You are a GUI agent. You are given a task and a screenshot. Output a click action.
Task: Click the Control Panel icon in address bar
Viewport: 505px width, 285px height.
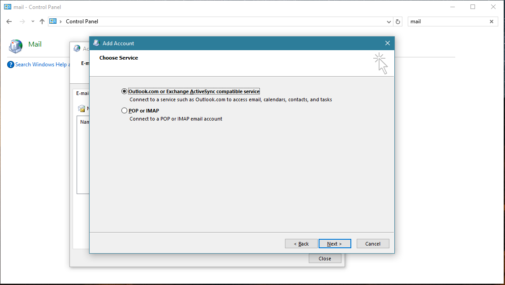(53, 22)
